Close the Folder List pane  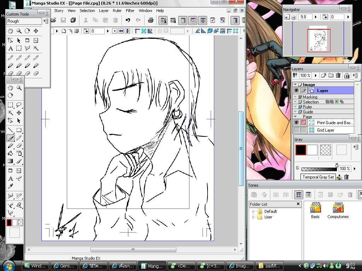pyautogui.click(x=298, y=204)
